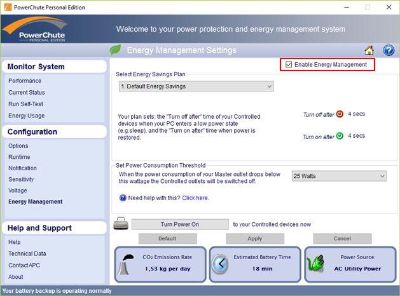Image resolution: width=400 pixels, height=296 pixels.
Task: Open Voltage settings
Action: [x=17, y=191]
